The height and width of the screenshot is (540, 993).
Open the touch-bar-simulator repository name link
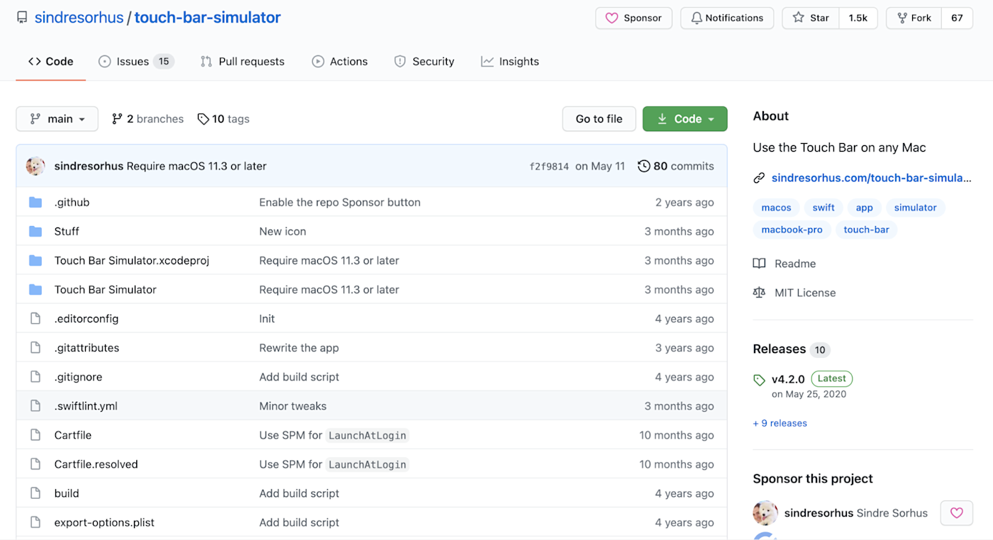coord(208,18)
